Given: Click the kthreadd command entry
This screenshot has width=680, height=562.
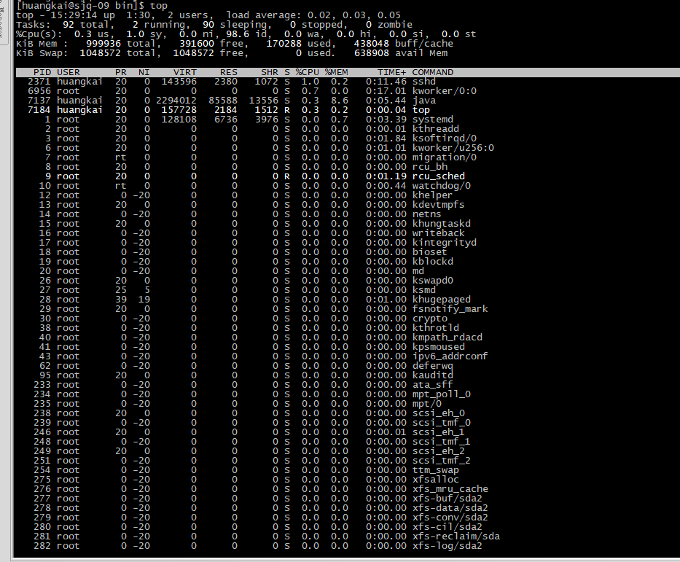Looking at the screenshot, I should [x=435, y=129].
